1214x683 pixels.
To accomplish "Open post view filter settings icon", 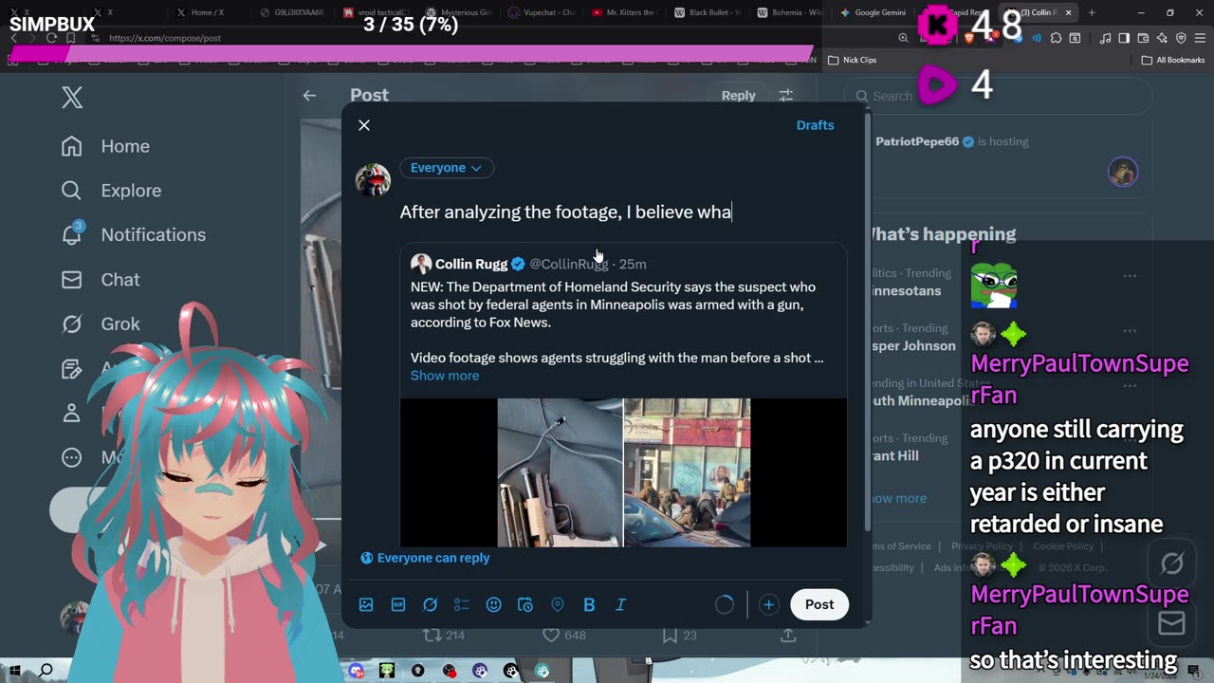I will (785, 95).
